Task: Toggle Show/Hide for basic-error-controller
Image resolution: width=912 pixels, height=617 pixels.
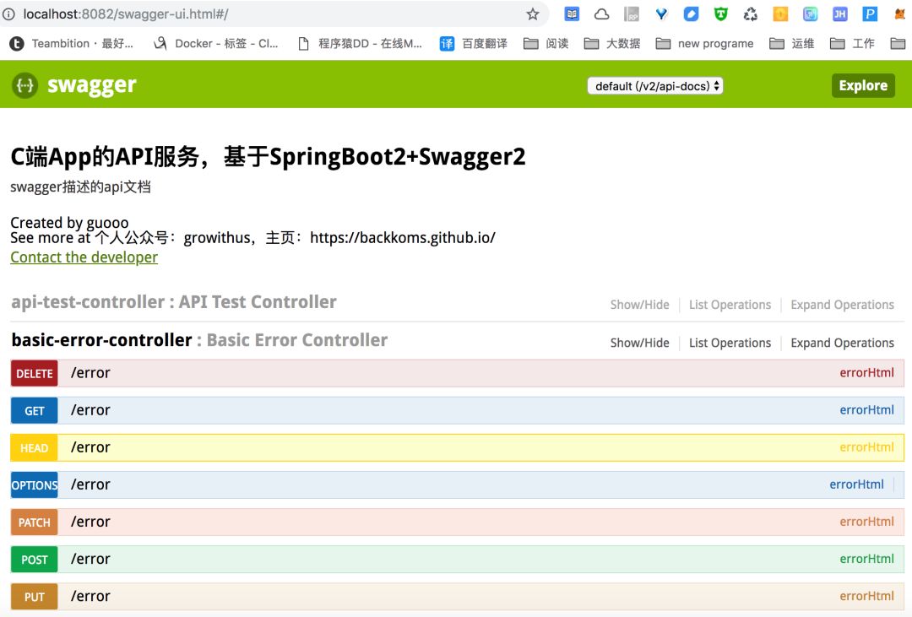Action: (x=639, y=343)
